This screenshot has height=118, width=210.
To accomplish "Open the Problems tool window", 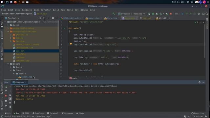I will pos(38,113).
